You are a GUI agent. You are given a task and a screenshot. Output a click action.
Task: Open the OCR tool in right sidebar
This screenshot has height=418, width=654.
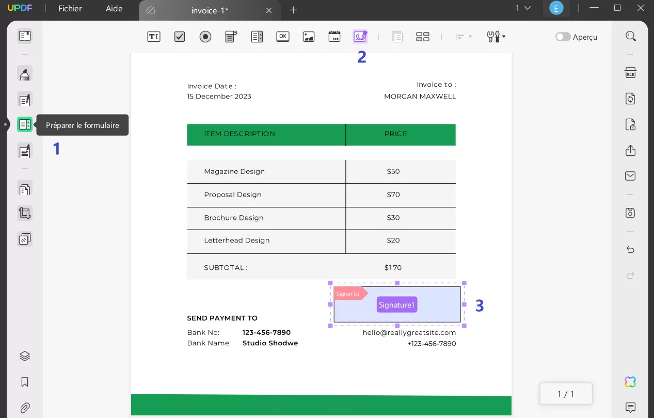(x=630, y=73)
